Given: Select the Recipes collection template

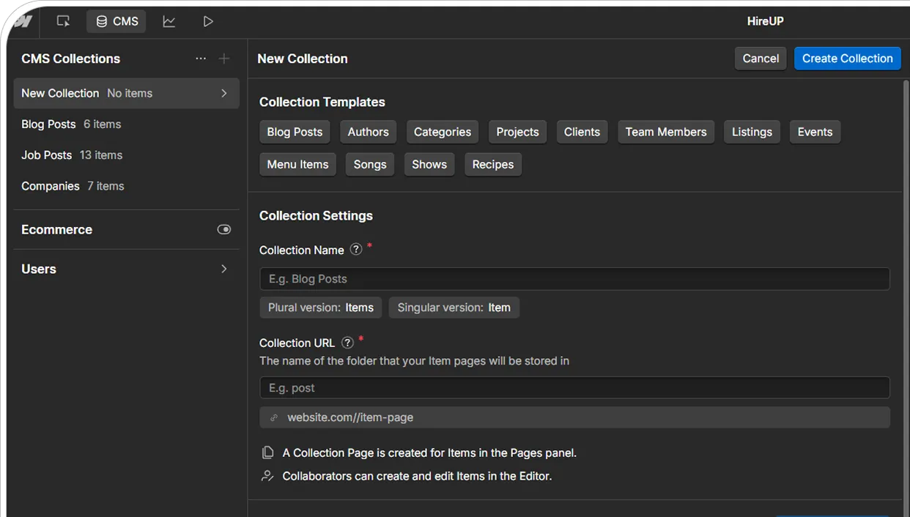Looking at the screenshot, I should tap(492, 164).
